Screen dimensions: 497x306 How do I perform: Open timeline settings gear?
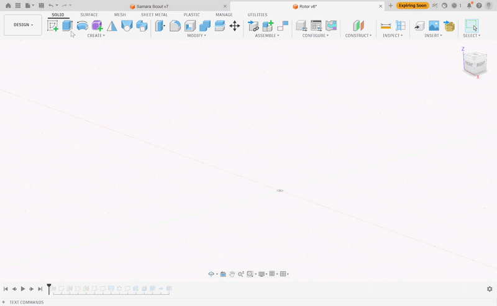(x=490, y=289)
